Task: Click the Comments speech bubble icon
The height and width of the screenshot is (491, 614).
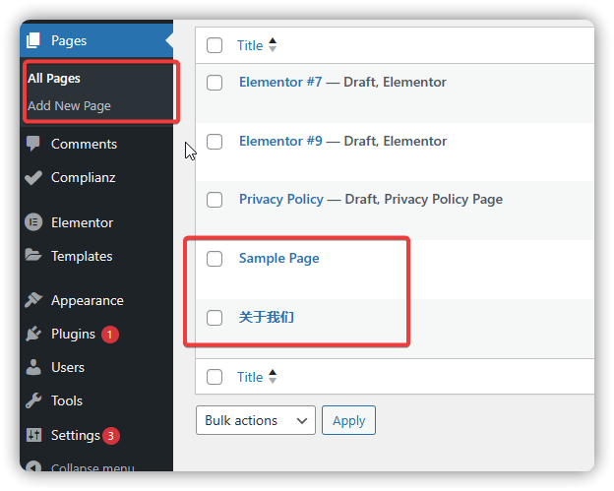Action: (33, 144)
